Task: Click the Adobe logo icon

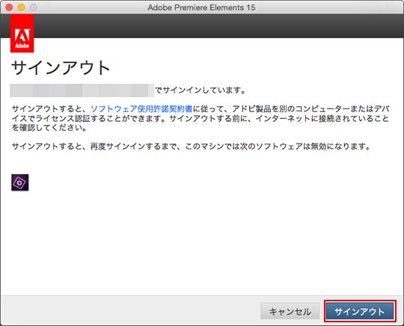Action: coord(22,34)
